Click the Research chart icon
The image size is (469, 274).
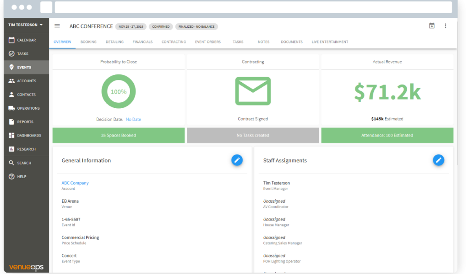tap(12, 149)
